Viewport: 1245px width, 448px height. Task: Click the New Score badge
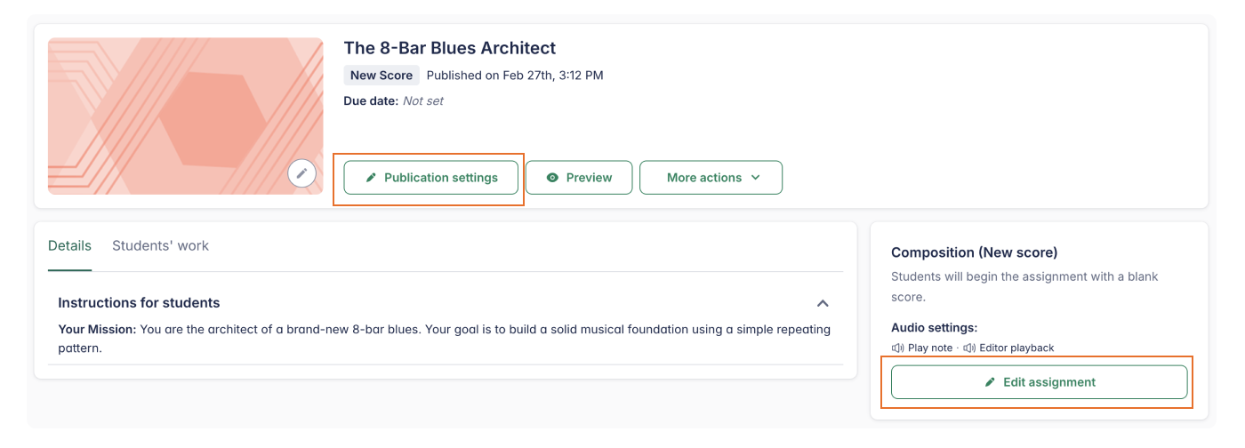(x=382, y=76)
